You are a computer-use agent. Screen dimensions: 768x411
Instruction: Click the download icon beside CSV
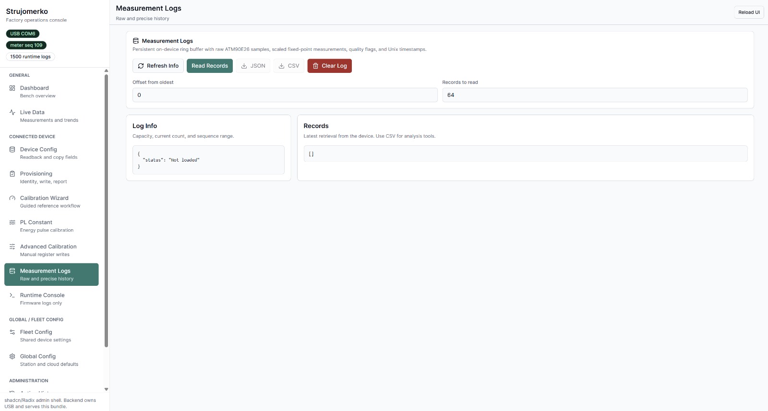pos(282,66)
